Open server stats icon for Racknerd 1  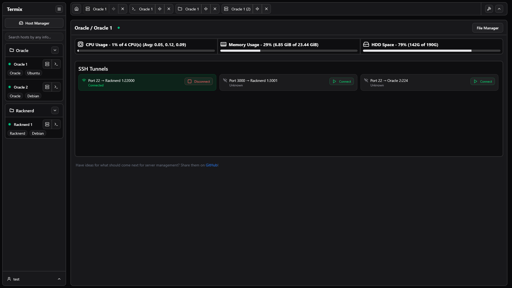point(47,125)
